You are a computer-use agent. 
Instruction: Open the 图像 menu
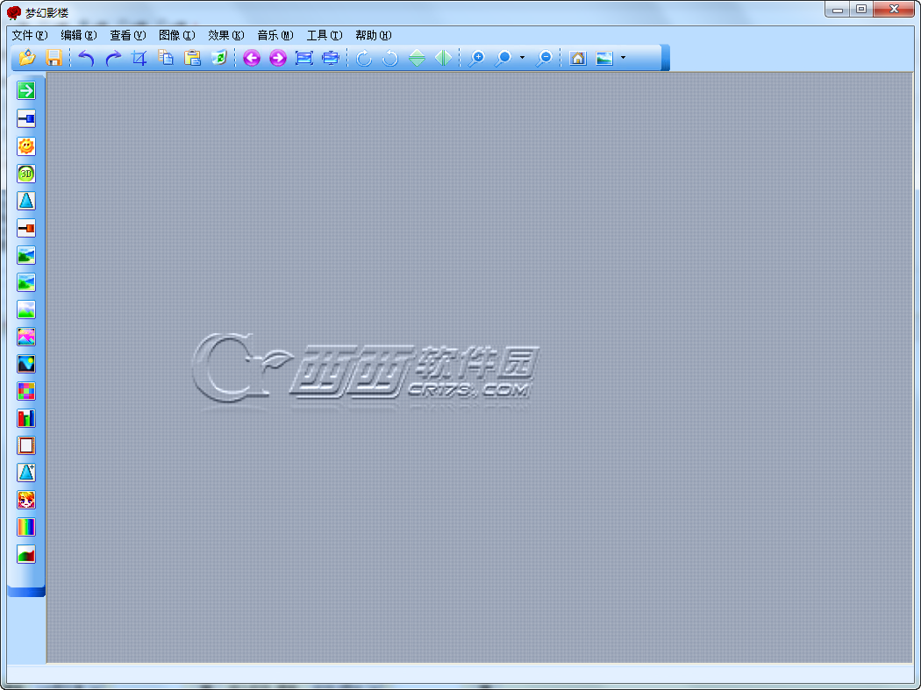pyautogui.click(x=177, y=35)
